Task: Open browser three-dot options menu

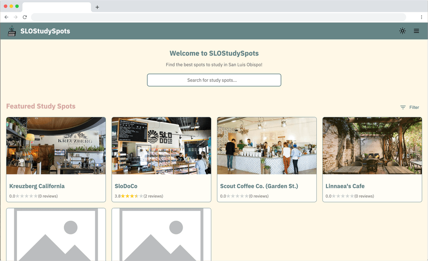Action: (x=421, y=17)
